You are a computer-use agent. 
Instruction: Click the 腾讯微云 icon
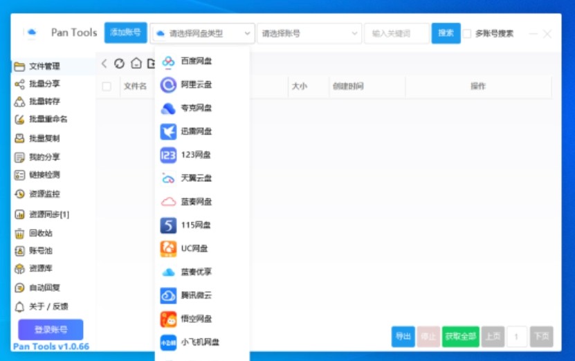[x=168, y=295]
